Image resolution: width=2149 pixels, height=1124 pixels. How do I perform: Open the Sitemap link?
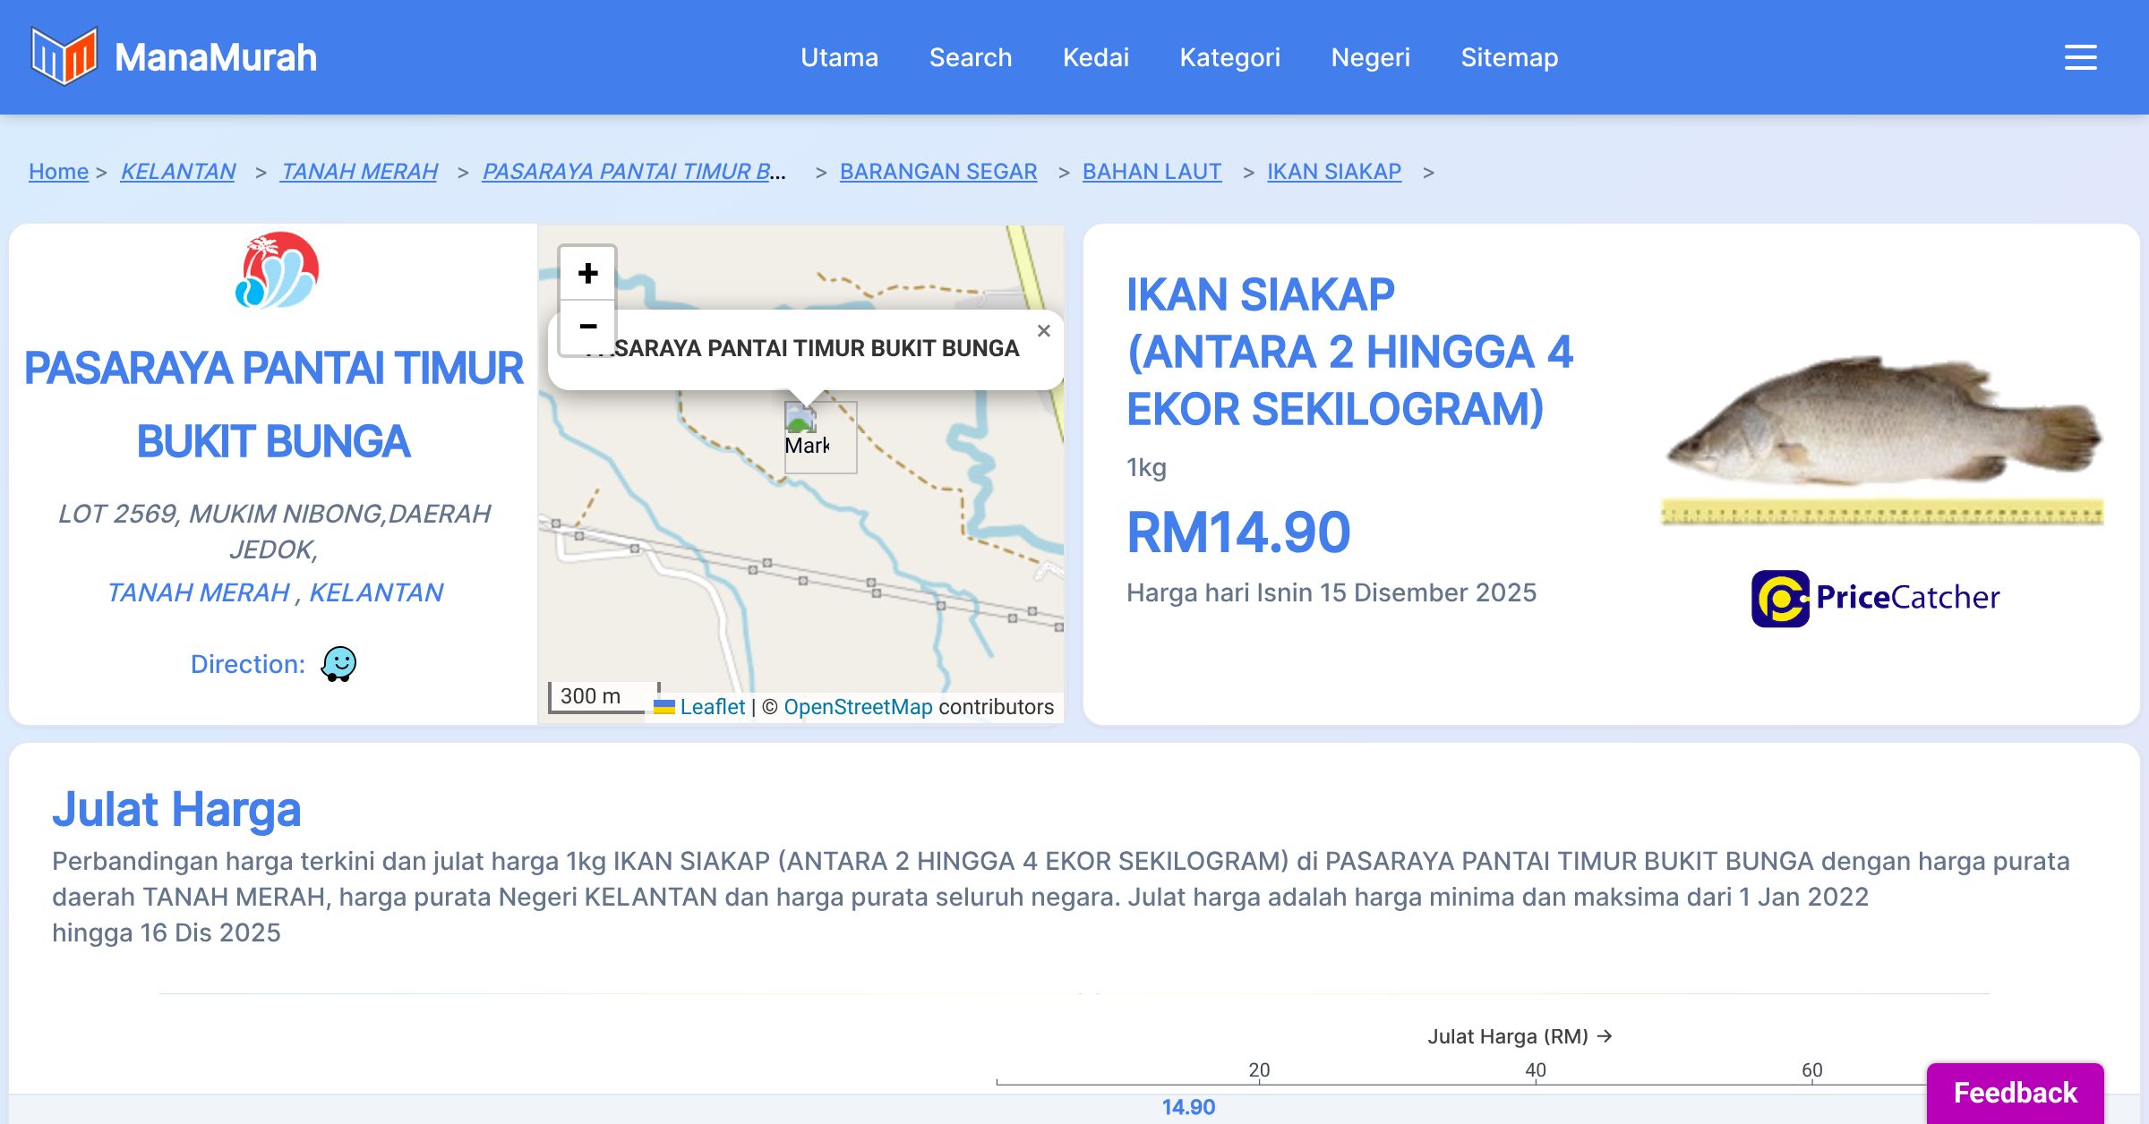(1509, 57)
